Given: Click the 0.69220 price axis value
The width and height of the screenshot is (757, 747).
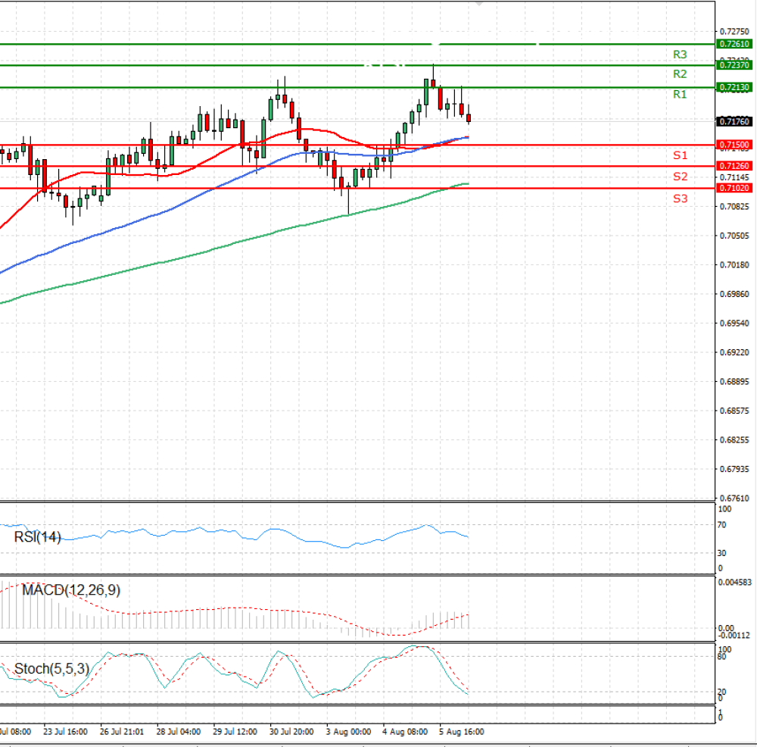Looking at the screenshot, I should [x=734, y=352].
